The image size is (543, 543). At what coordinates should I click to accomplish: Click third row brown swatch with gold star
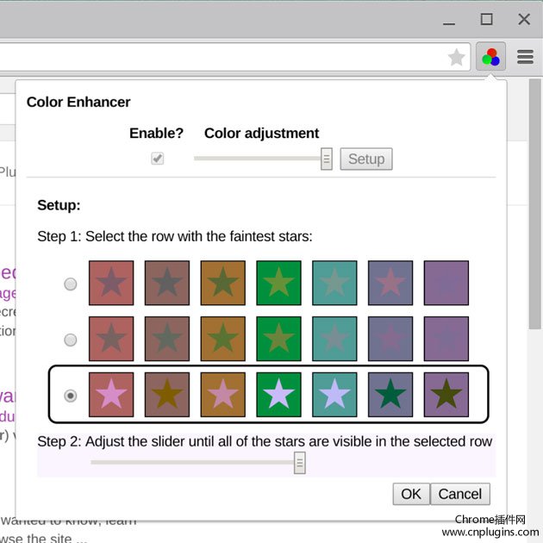tap(167, 395)
